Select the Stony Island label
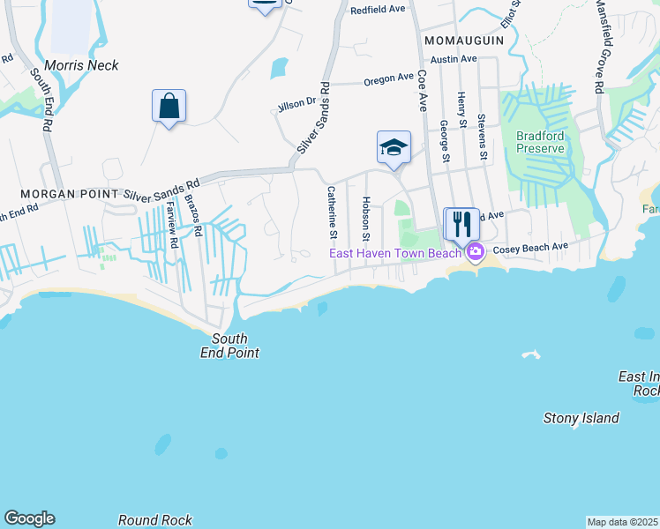This screenshot has width=660, height=529. (x=581, y=419)
